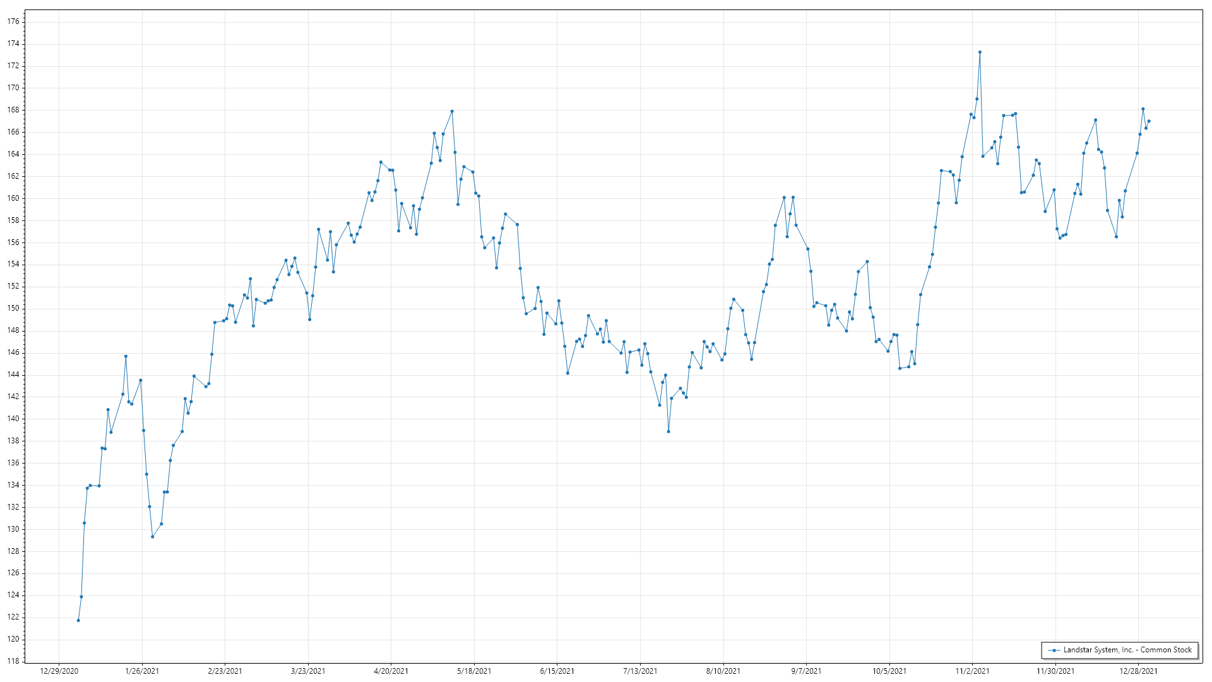Click the 12/28/2021 x-axis date label
The width and height of the screenshot is (1212, 682).
1138,671
